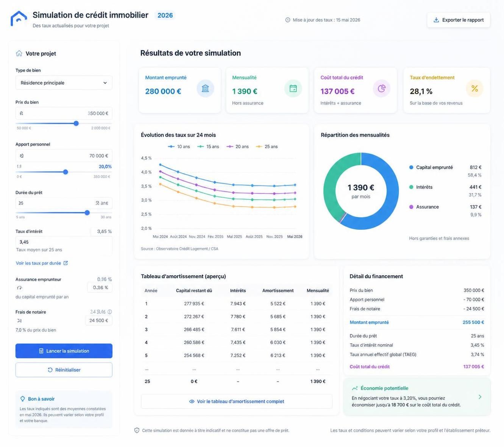
Task: Click the trend icon beside Économie potentielle
Action: (x=355, y=388)
